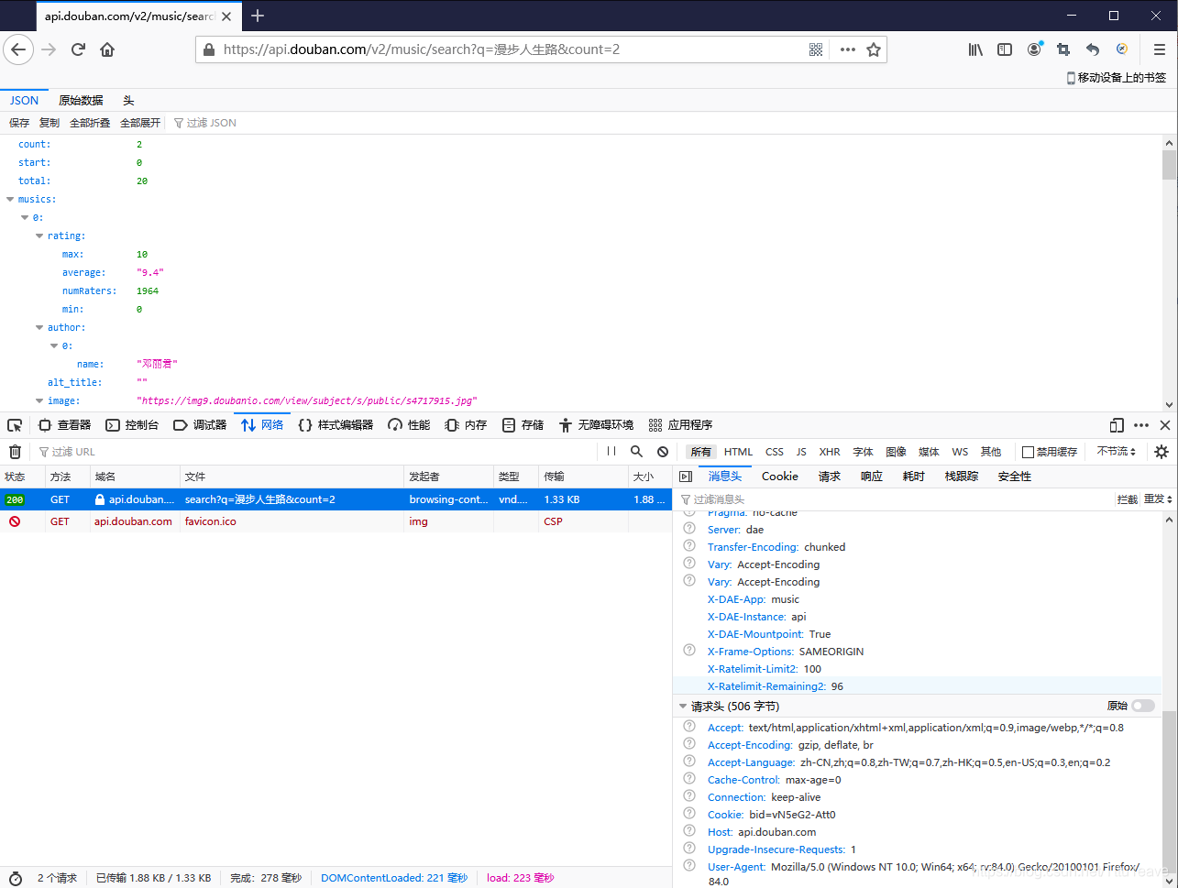
Task: Close the developer tools panel
Action: 1165,425
